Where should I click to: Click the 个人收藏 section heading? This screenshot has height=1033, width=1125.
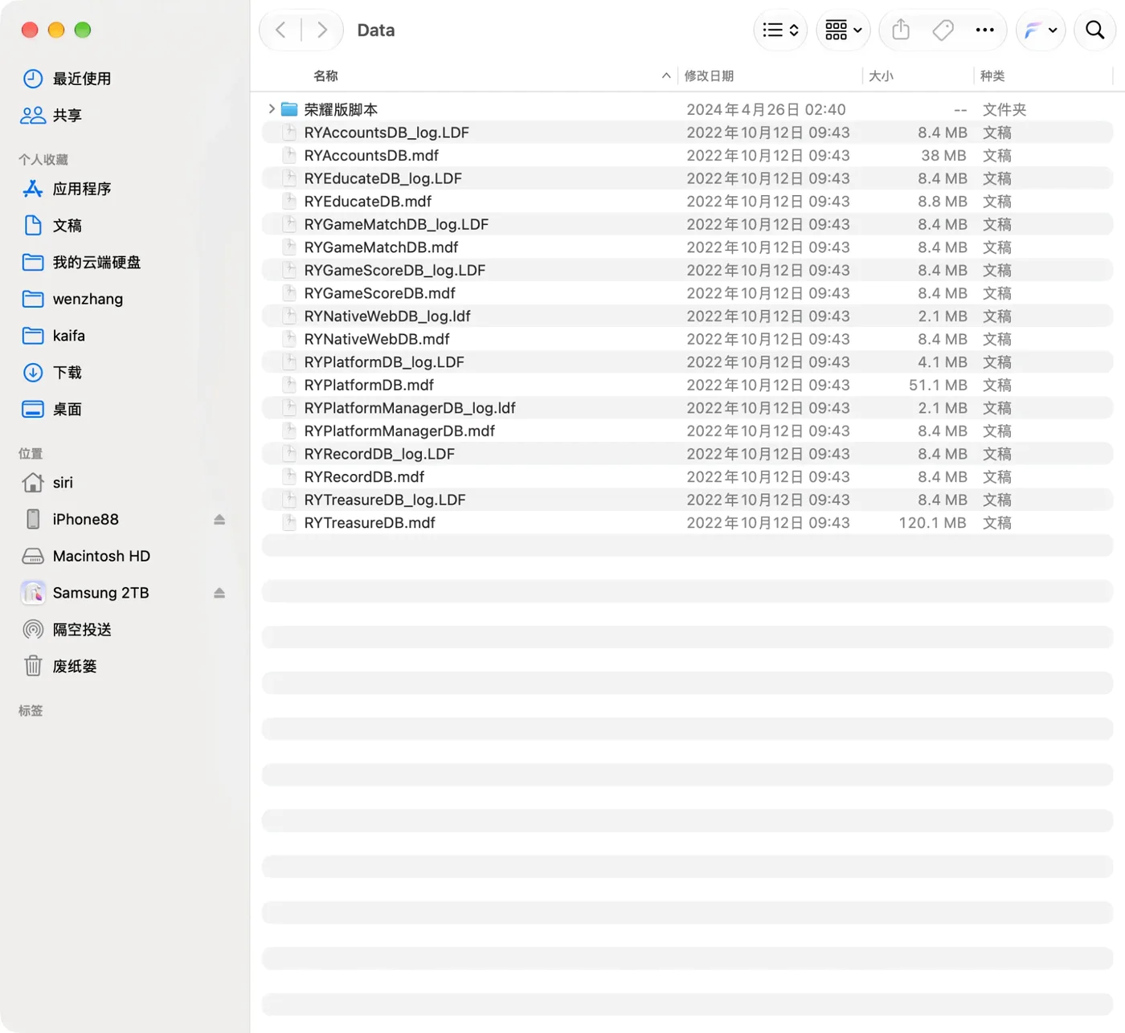point(43,159)
